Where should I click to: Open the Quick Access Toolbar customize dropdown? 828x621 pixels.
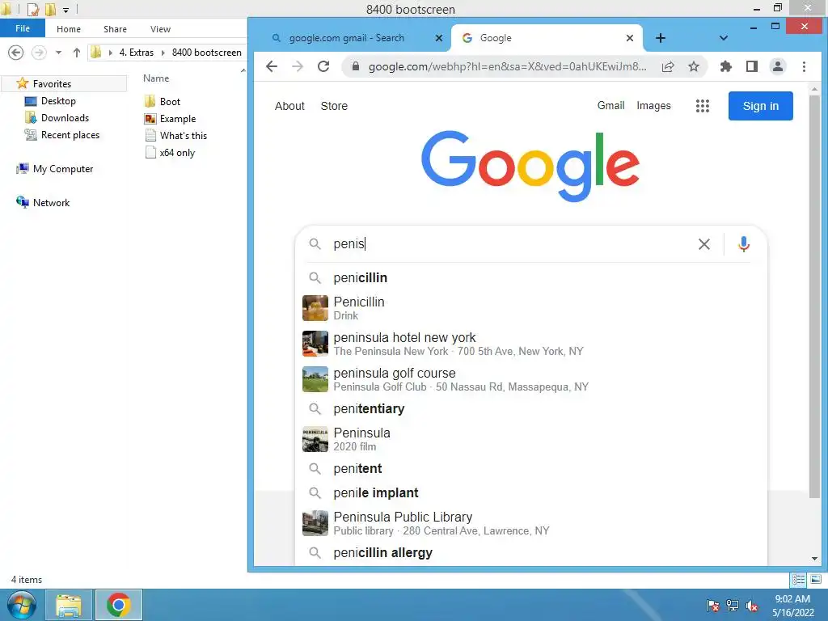(x=65, y=10)
